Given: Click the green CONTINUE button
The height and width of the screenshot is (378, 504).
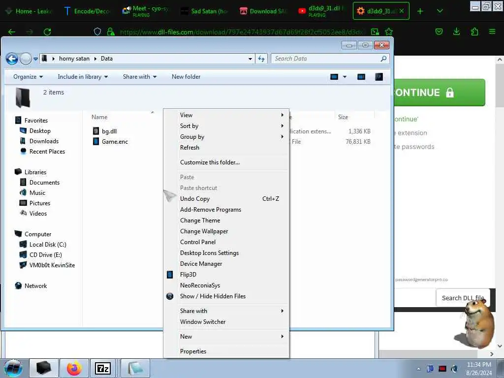Looking at the screenshot, I should [440, 93].
